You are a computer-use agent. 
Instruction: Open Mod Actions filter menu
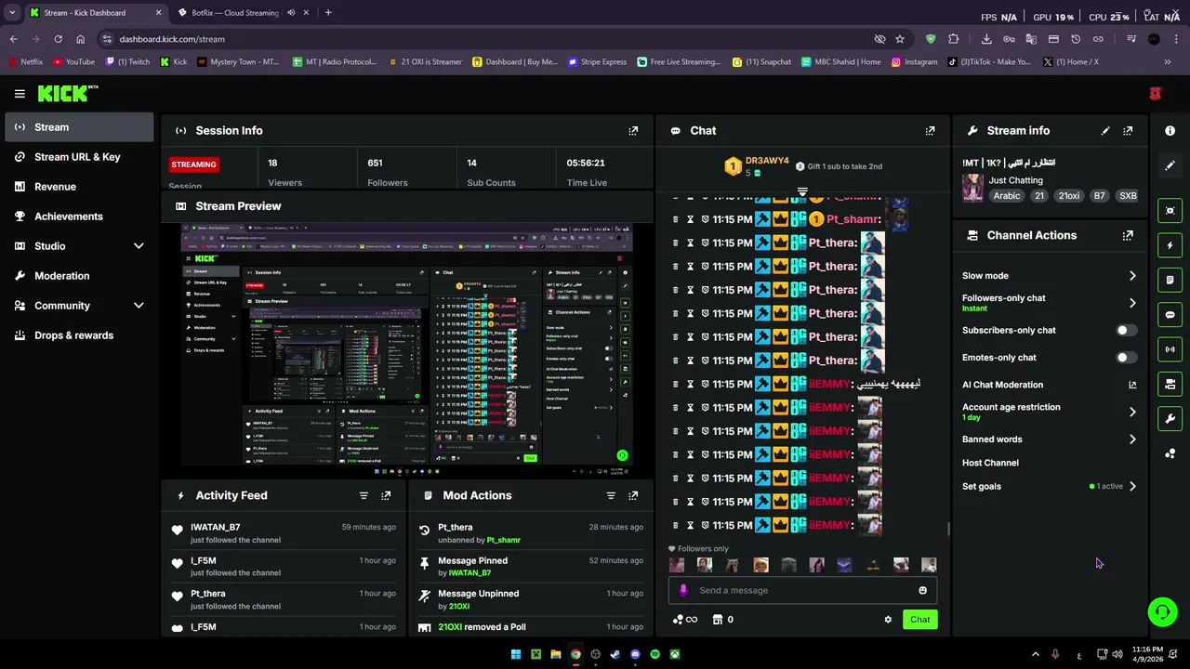click(x=611, y=495)
